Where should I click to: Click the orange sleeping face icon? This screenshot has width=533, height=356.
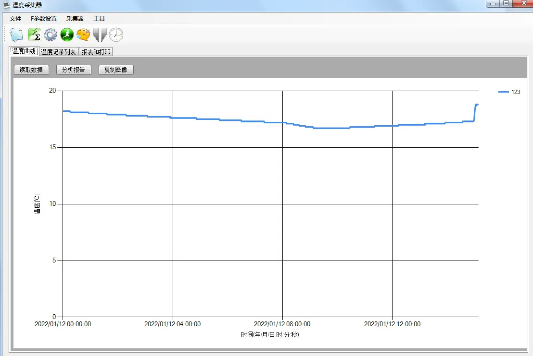(83, 35)
